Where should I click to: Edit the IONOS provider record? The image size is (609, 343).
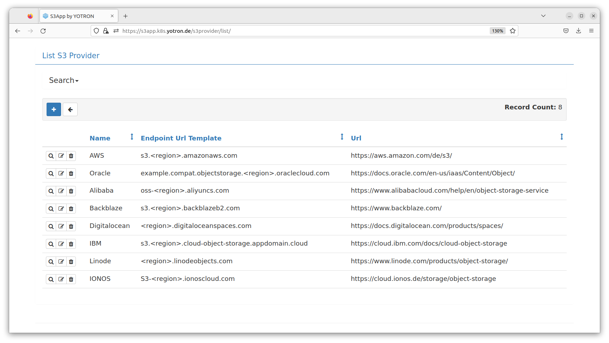(x=61, y=279)
